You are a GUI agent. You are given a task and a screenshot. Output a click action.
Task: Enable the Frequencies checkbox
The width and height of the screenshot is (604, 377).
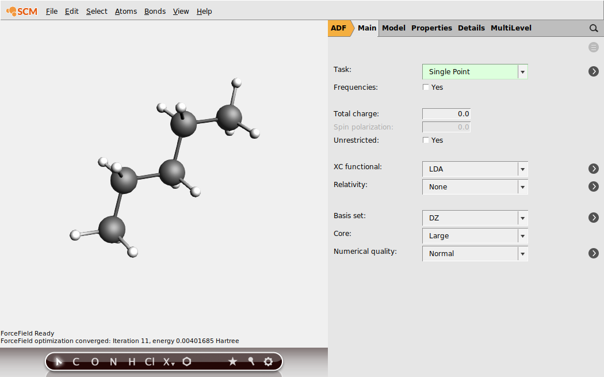(426, 87)
